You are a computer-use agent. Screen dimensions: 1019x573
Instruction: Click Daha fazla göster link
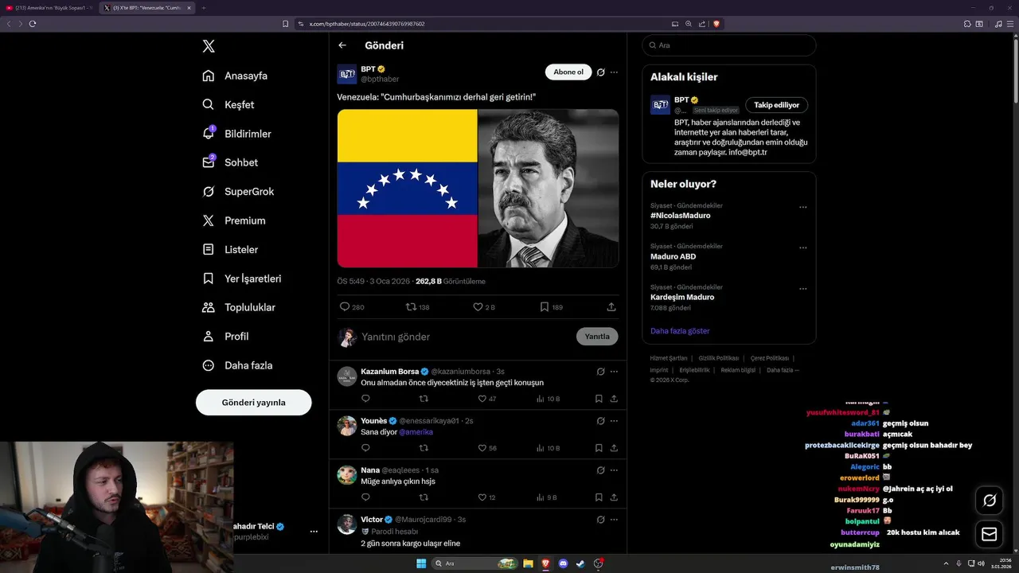pos(680,331)
